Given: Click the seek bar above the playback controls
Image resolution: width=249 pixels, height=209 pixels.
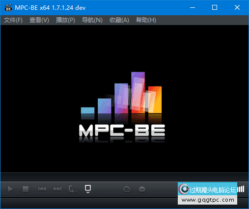Looking at the screenshot, I should (124, 177).
